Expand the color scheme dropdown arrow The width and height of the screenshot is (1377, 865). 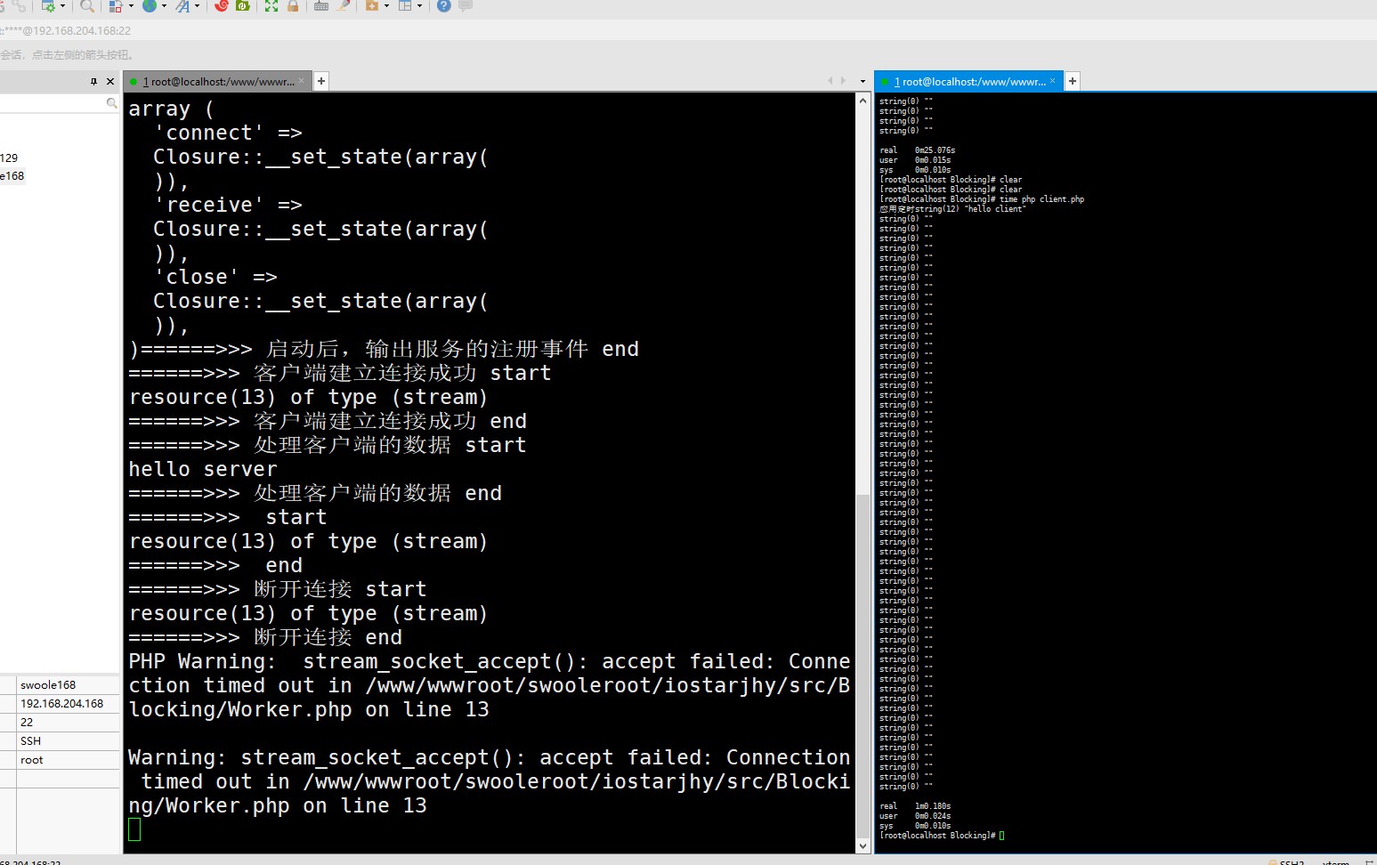(x=131, y=6)
